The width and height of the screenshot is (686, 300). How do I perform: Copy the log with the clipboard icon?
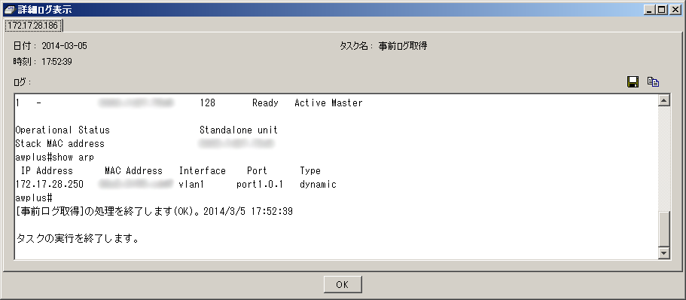click(653, 82)
